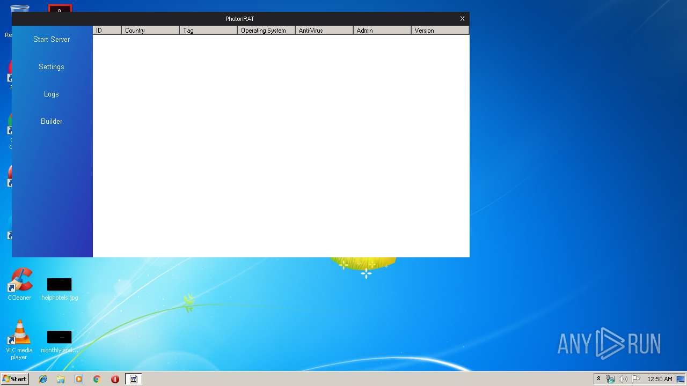Launch Internet Explorer from the taskbar
687x386 pixels.
click(x=43, y=379)
